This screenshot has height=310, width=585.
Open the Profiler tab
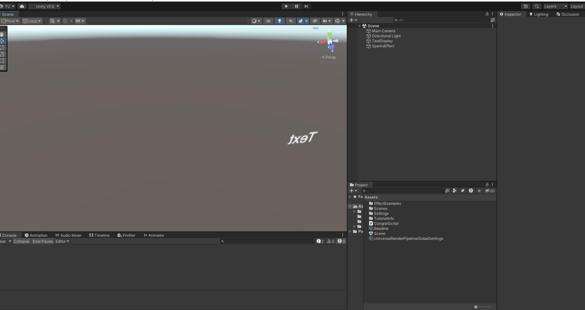126,235
